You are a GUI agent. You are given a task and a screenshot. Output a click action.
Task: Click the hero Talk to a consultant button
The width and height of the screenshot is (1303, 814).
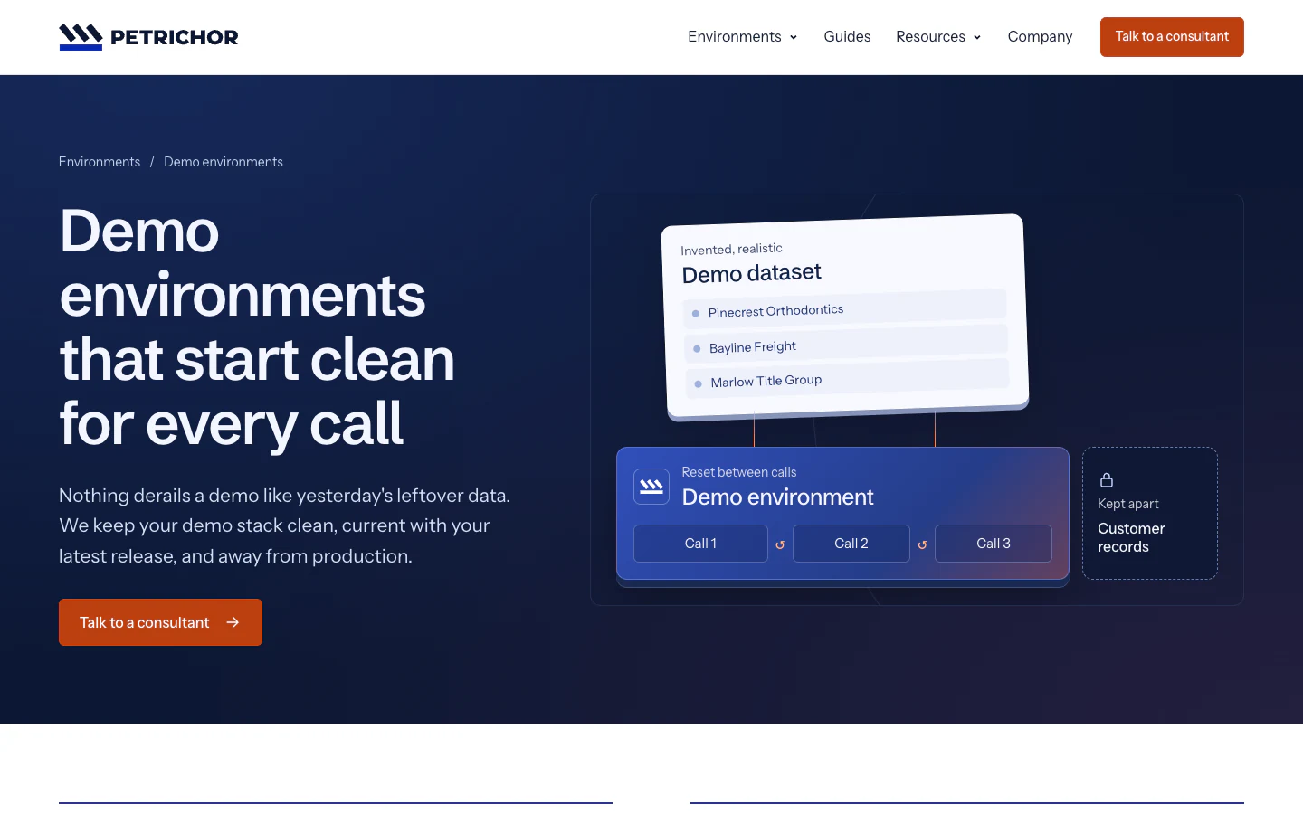[x=160, y=622]
